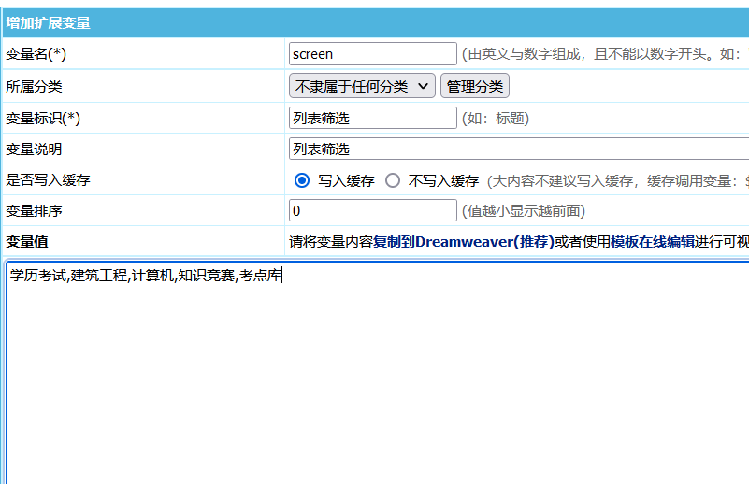The height and width of the screenshot is (484, 749).
Task: Focus the 变量标识 input field
Action: [x=372, y=118]
